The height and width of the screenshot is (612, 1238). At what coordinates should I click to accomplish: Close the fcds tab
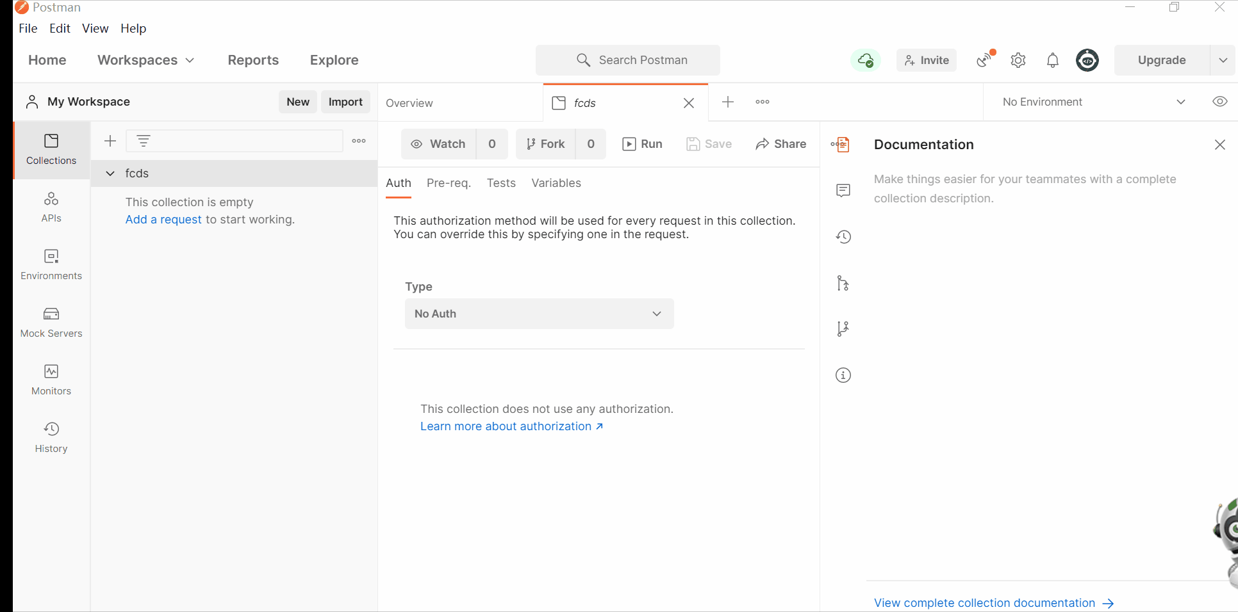[689, 103]
